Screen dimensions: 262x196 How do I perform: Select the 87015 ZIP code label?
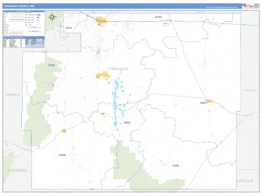(69, 28)
